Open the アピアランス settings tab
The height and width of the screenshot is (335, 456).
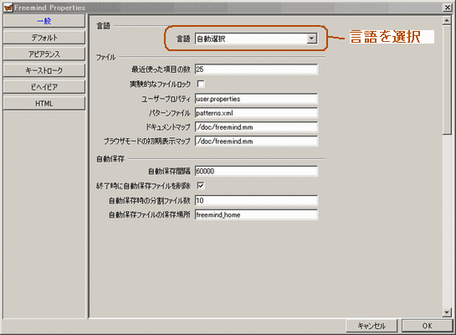click(44, 54)
